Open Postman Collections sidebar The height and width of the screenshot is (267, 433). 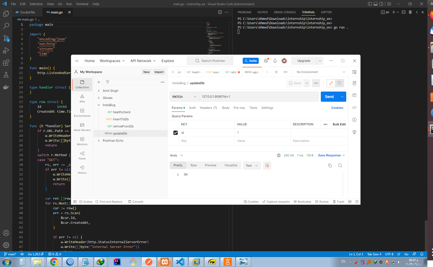82,84
